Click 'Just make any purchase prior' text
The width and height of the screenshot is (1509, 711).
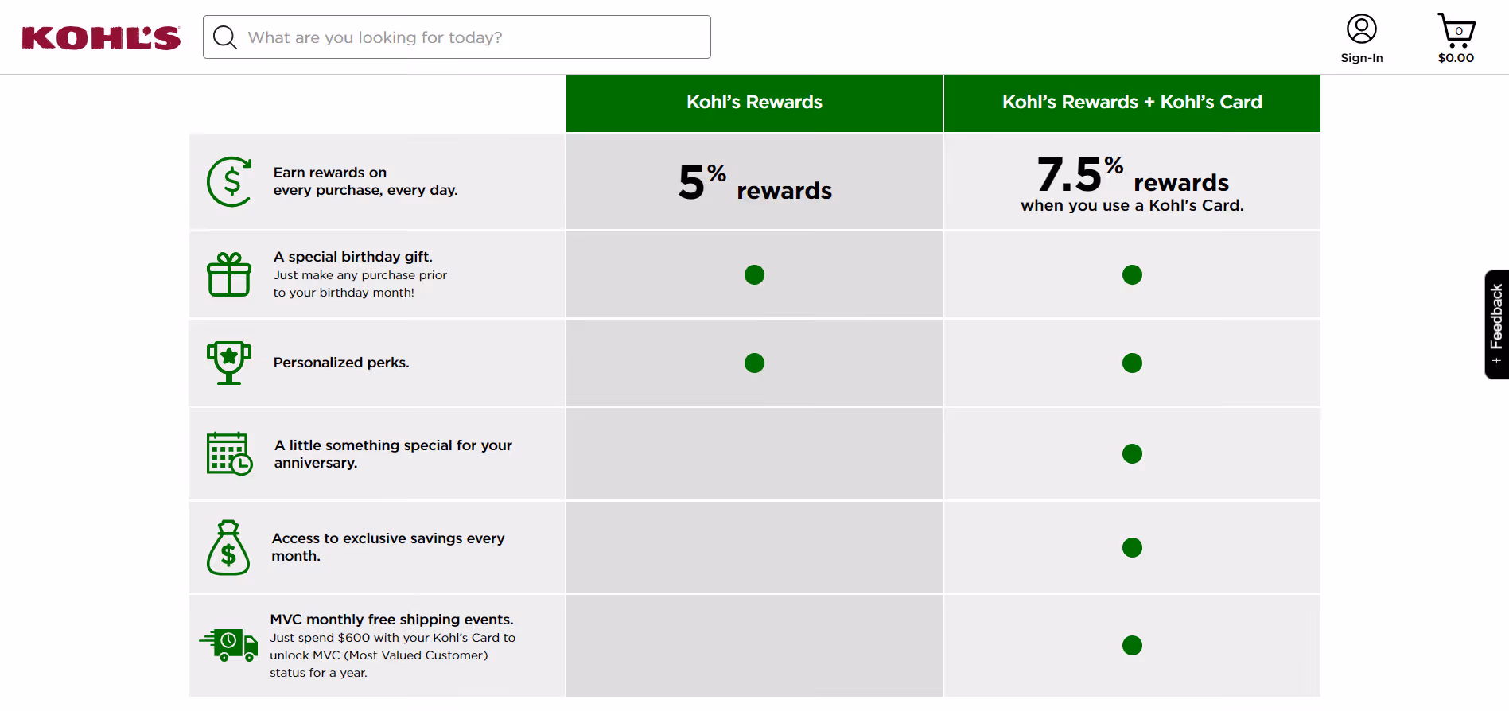point(360,275)
